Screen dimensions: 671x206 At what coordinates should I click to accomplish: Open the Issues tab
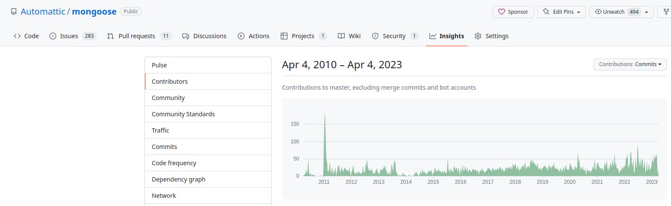tap(73, 36)
